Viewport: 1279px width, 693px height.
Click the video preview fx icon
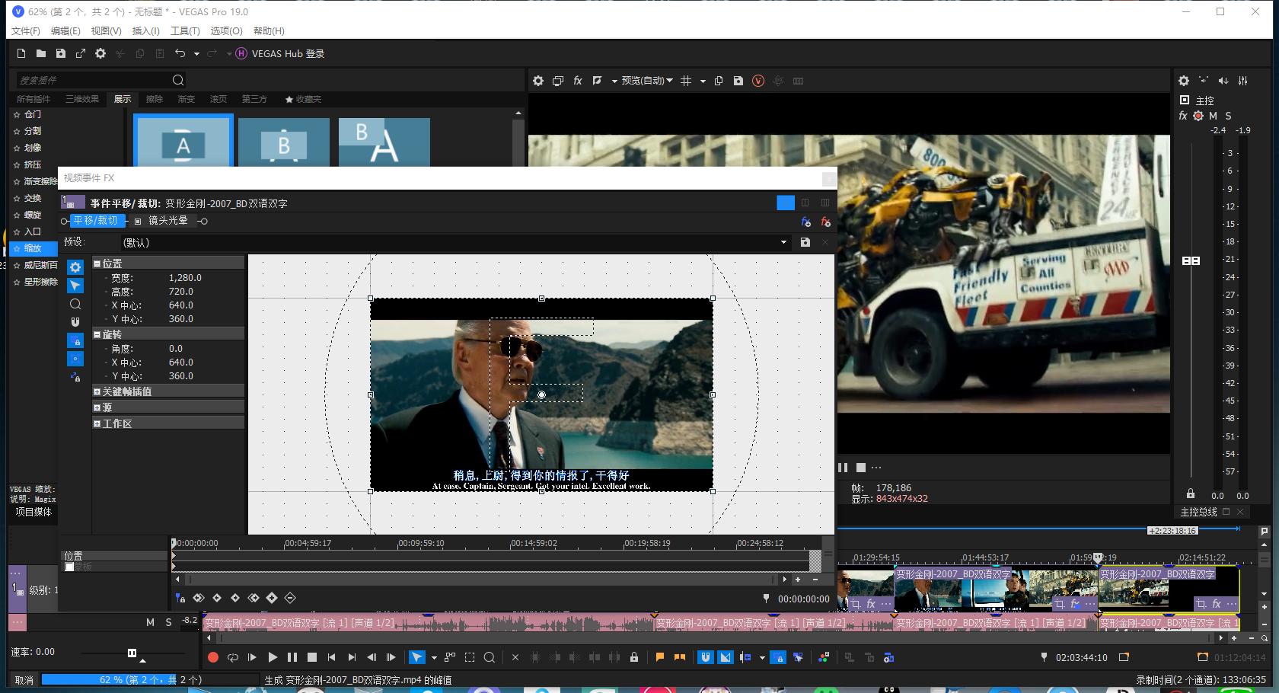578,81
